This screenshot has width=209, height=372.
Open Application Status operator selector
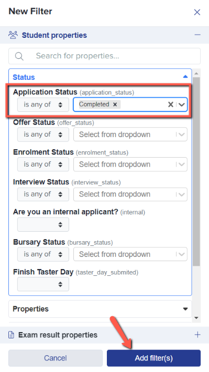point(43,105)
